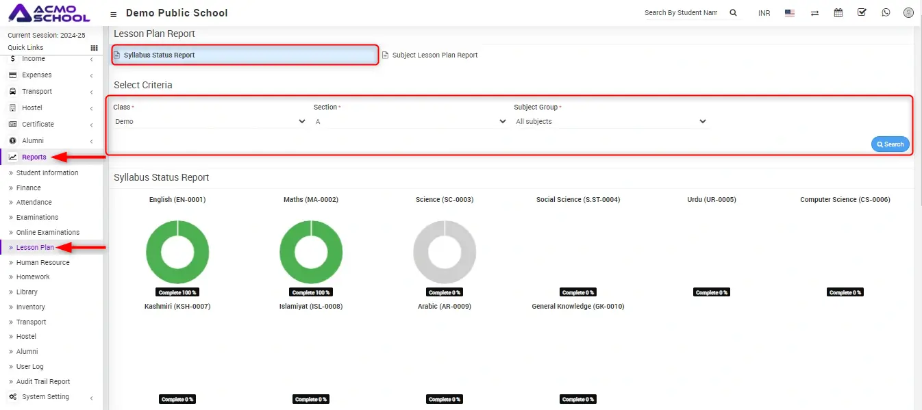Viewport: 922px width, 410px height.
Task: Open the Class dropdown showing Demo
Action: (x=210, y=122)
